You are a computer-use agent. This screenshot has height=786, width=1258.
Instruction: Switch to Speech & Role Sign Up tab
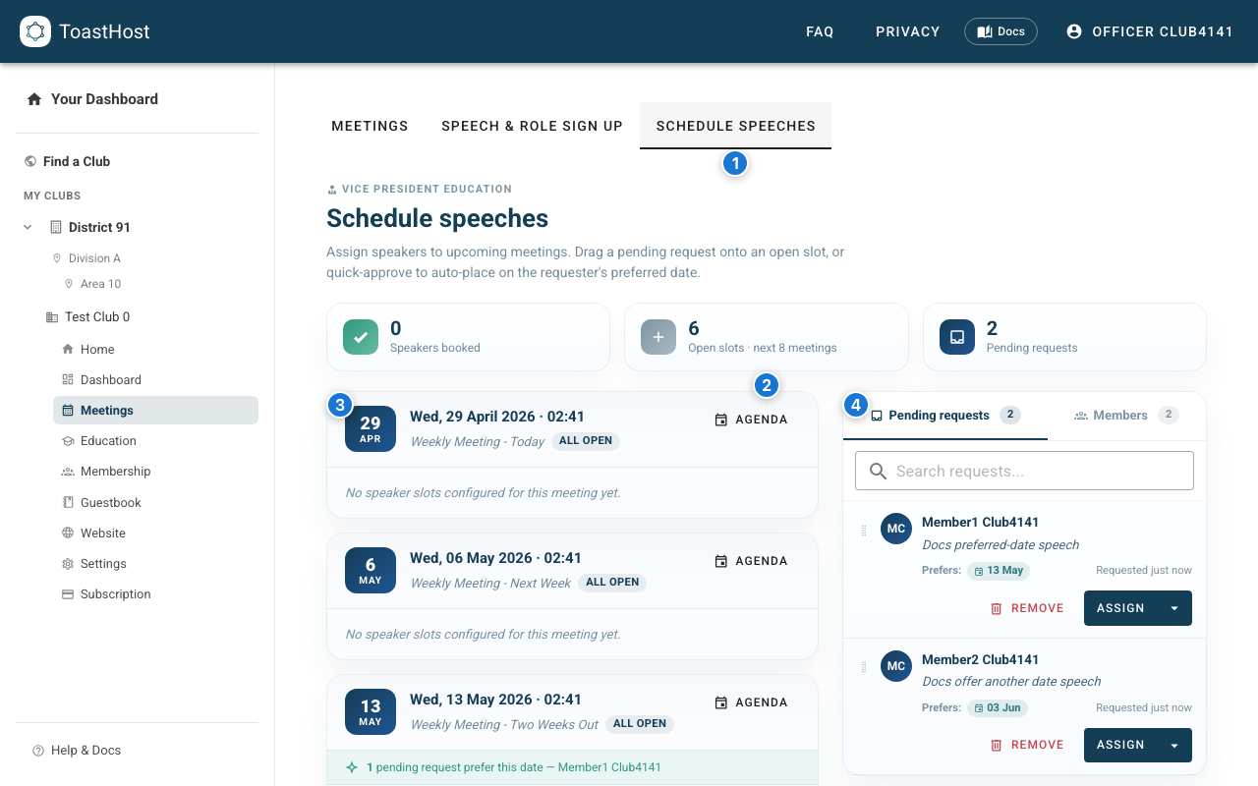532,126
